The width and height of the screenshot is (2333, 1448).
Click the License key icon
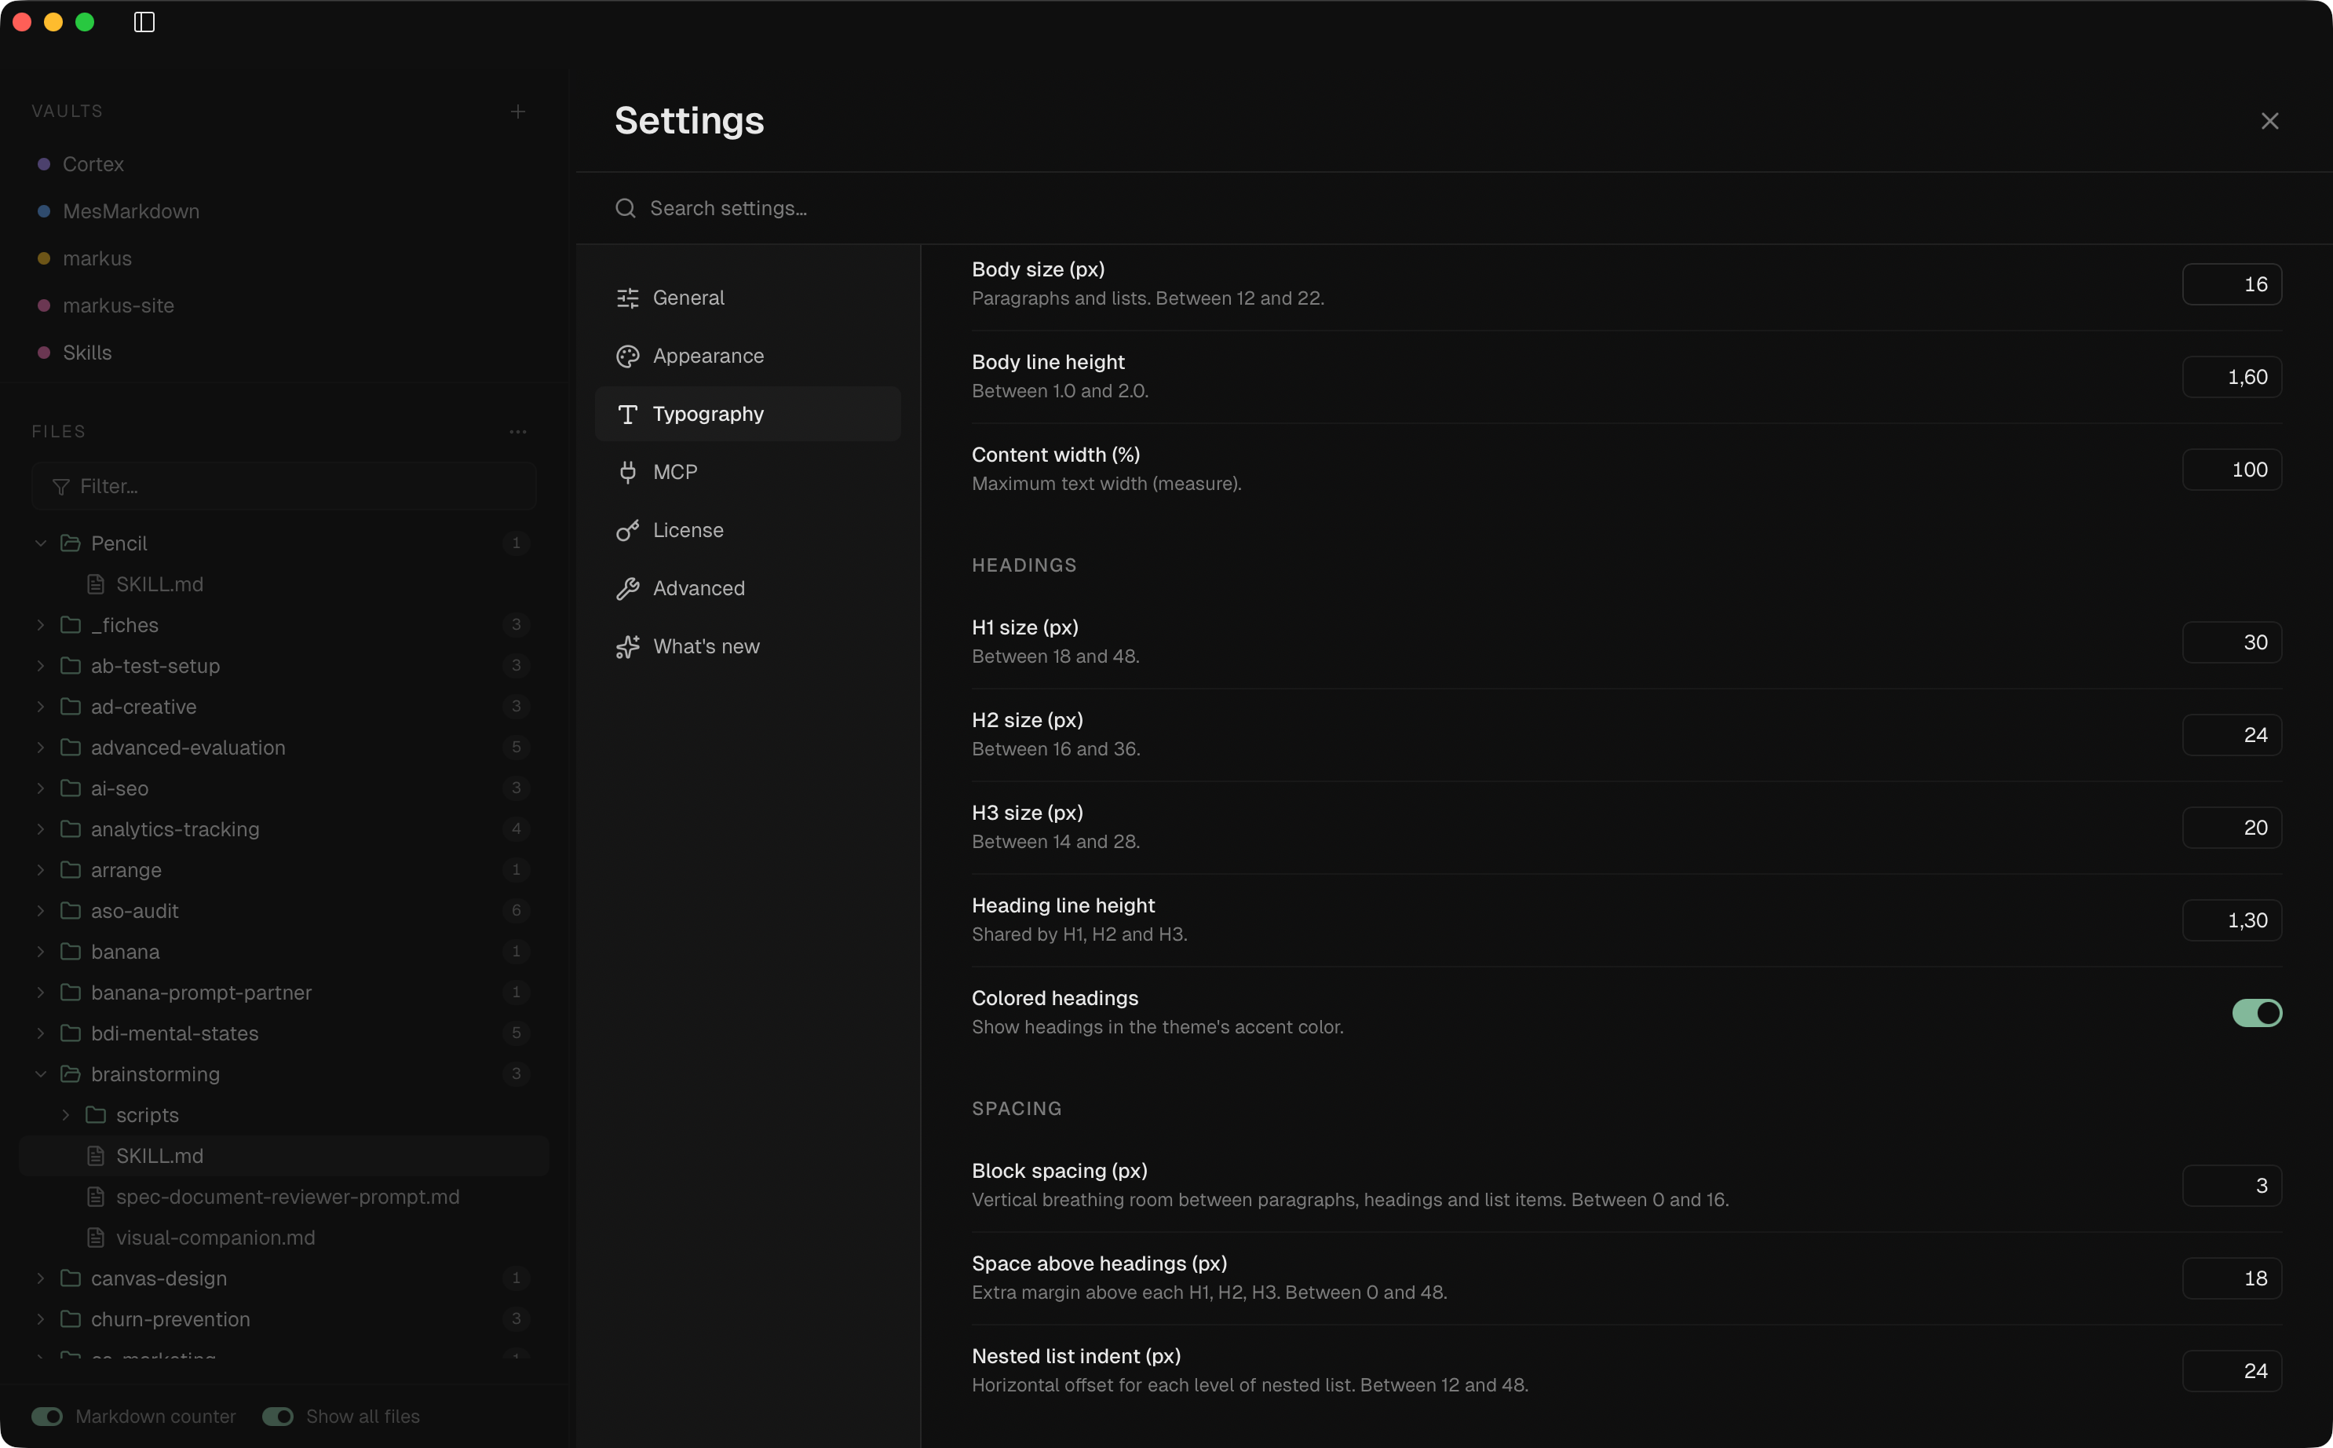(628, 531)
